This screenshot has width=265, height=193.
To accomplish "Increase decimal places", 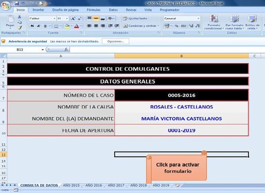I will (x=191, y=26).
